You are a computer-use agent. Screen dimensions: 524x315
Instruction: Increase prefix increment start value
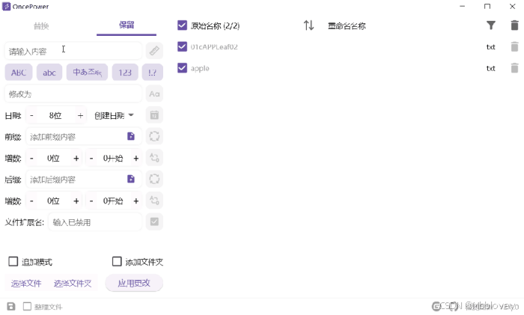(136, 158)
